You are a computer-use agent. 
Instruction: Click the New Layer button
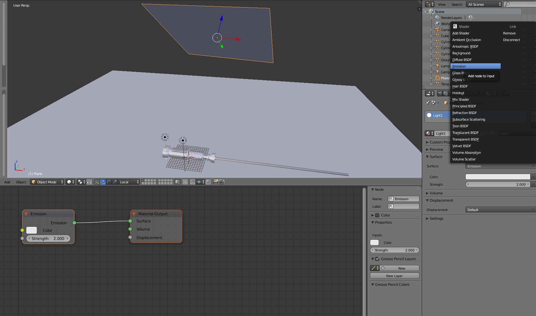point(394,276)
